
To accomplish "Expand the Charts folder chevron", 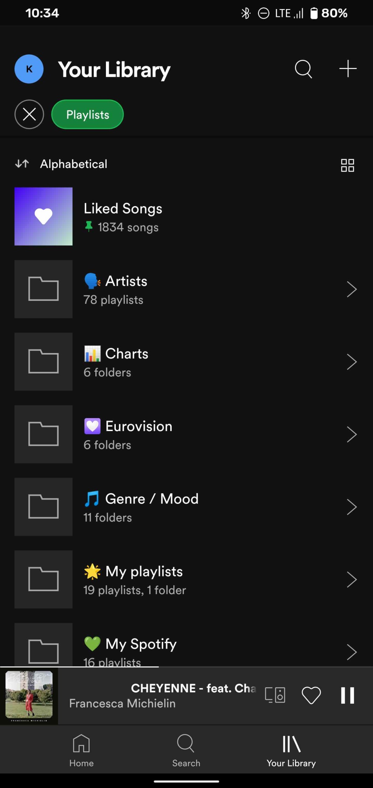I will click(x=351, y=362).
